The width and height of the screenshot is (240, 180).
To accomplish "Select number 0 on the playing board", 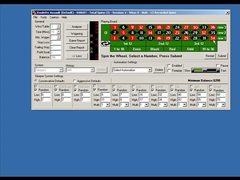I will pyautogui.click(x=105, y=32).
